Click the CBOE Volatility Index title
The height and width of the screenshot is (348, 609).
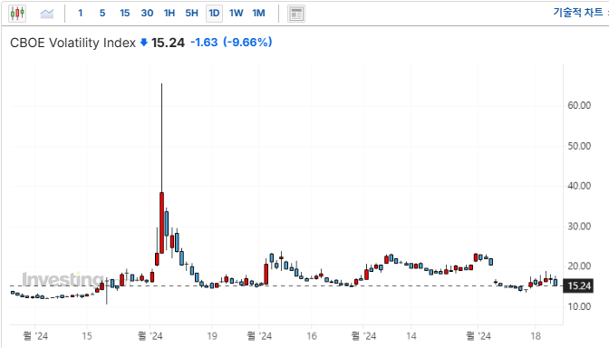coord(73,43)
